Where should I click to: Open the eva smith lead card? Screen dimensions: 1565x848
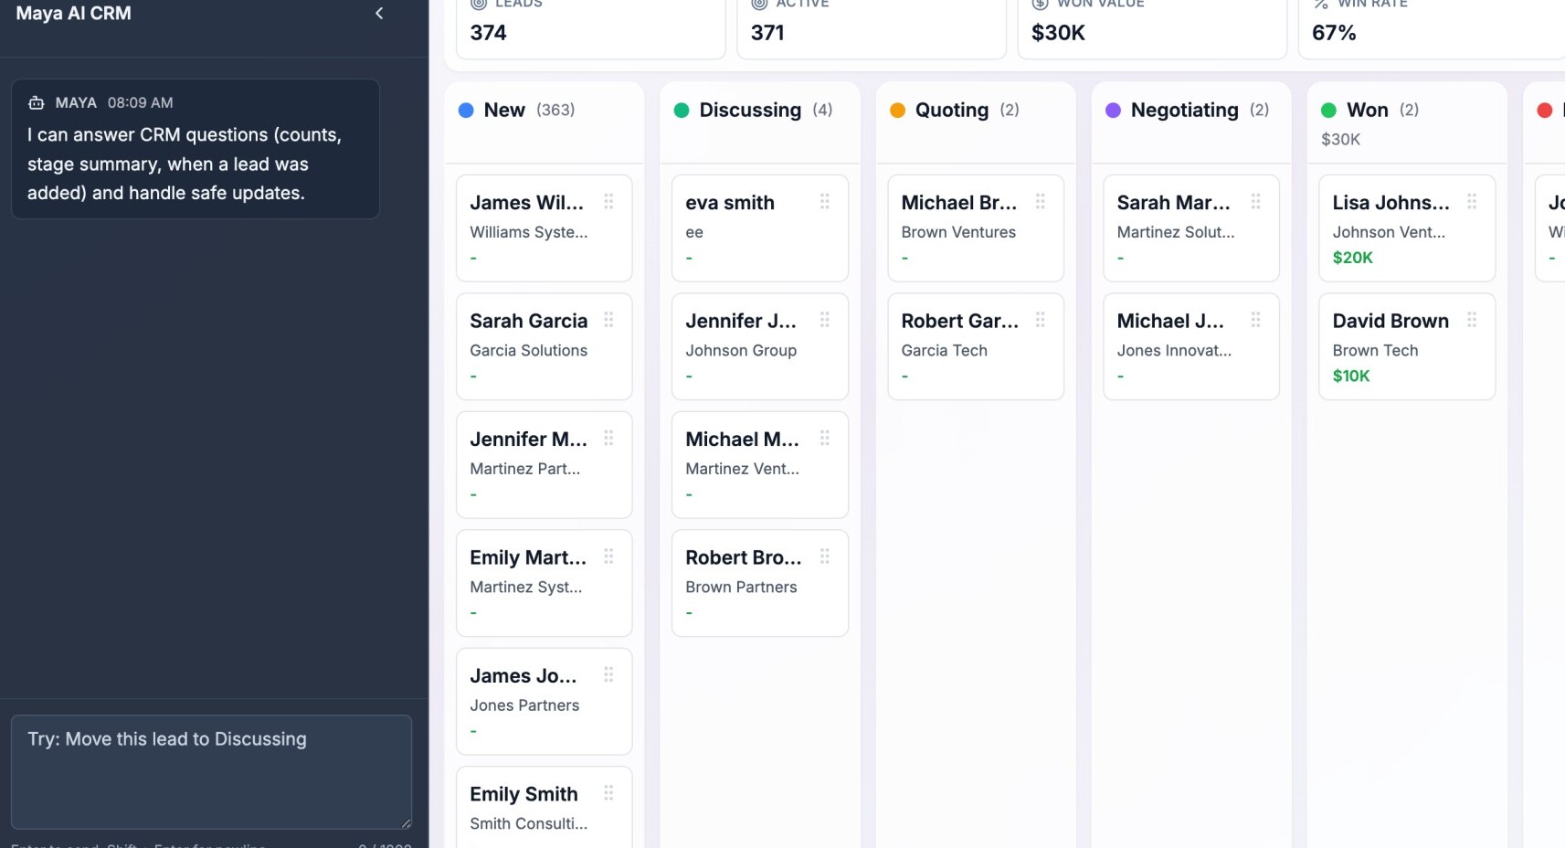coord(760,228)
